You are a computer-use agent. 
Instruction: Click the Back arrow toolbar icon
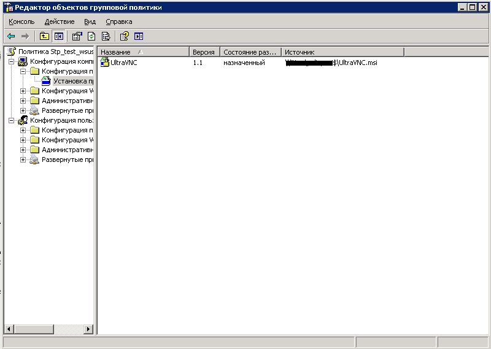click(11, 36)
